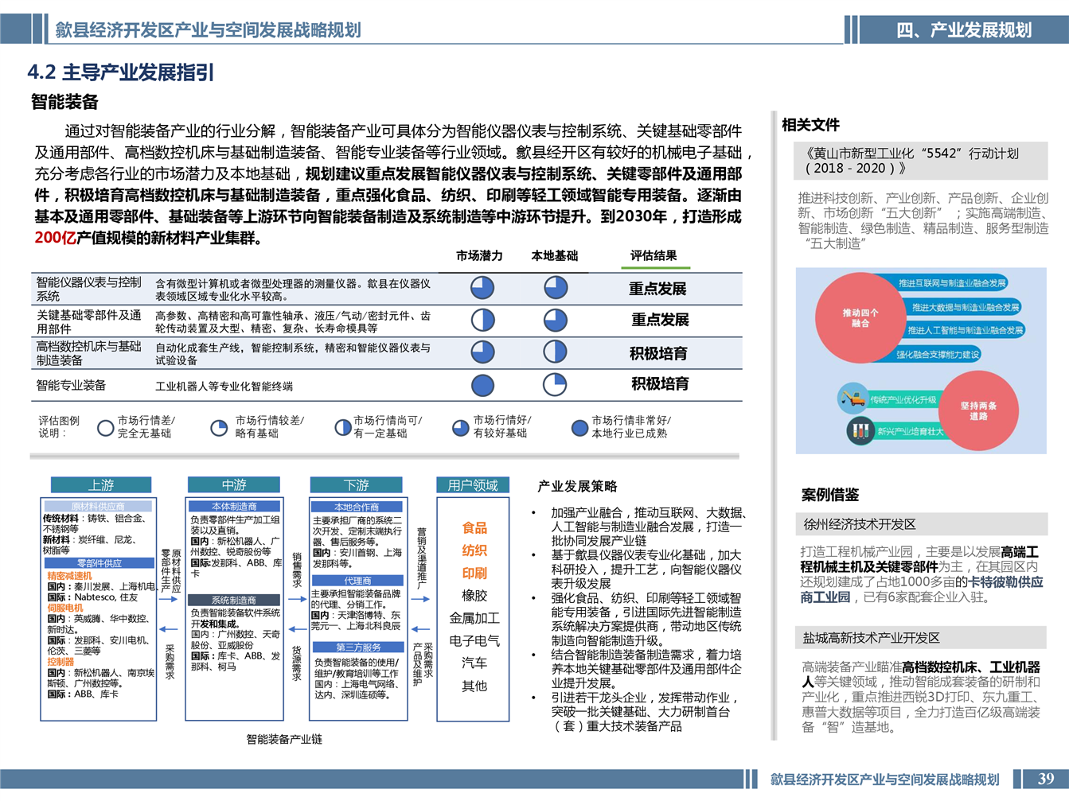Click the 纺织 user domain entry
This screenshot has height=801, width=1069.
474,550
